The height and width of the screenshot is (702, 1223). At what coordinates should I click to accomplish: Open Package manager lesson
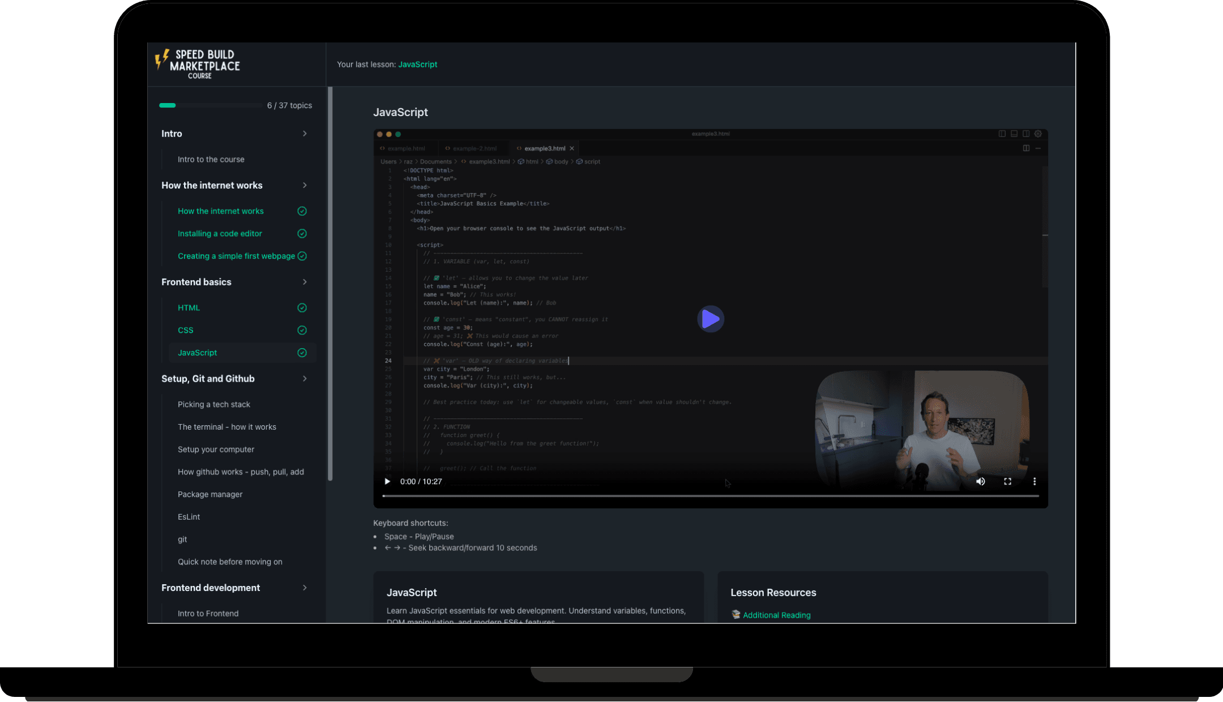(x=210, y=495)
